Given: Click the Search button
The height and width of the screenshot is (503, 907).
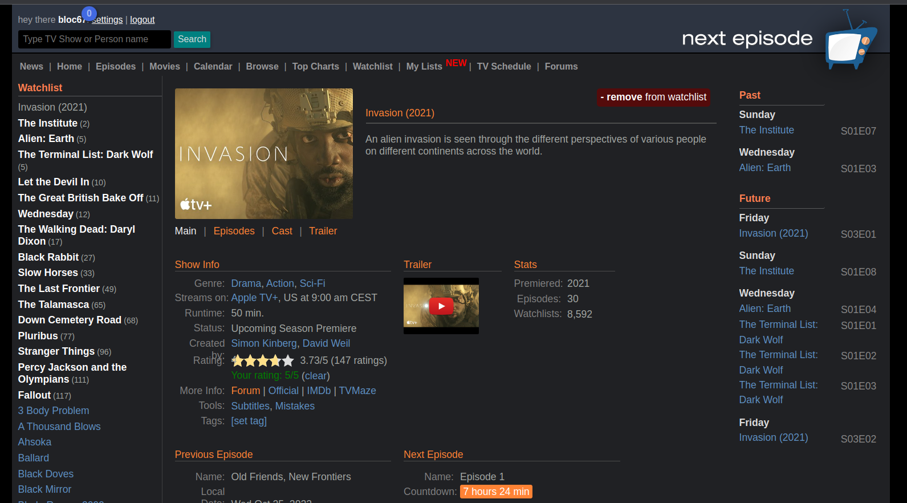Looking at the screenshot, I should [x=192, y=39].
